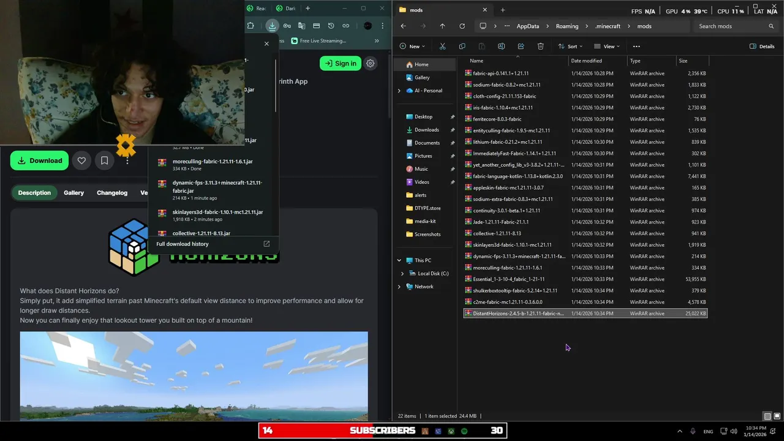
Task: Open the volume speaker icon in system tray
Action: point(734,431)
